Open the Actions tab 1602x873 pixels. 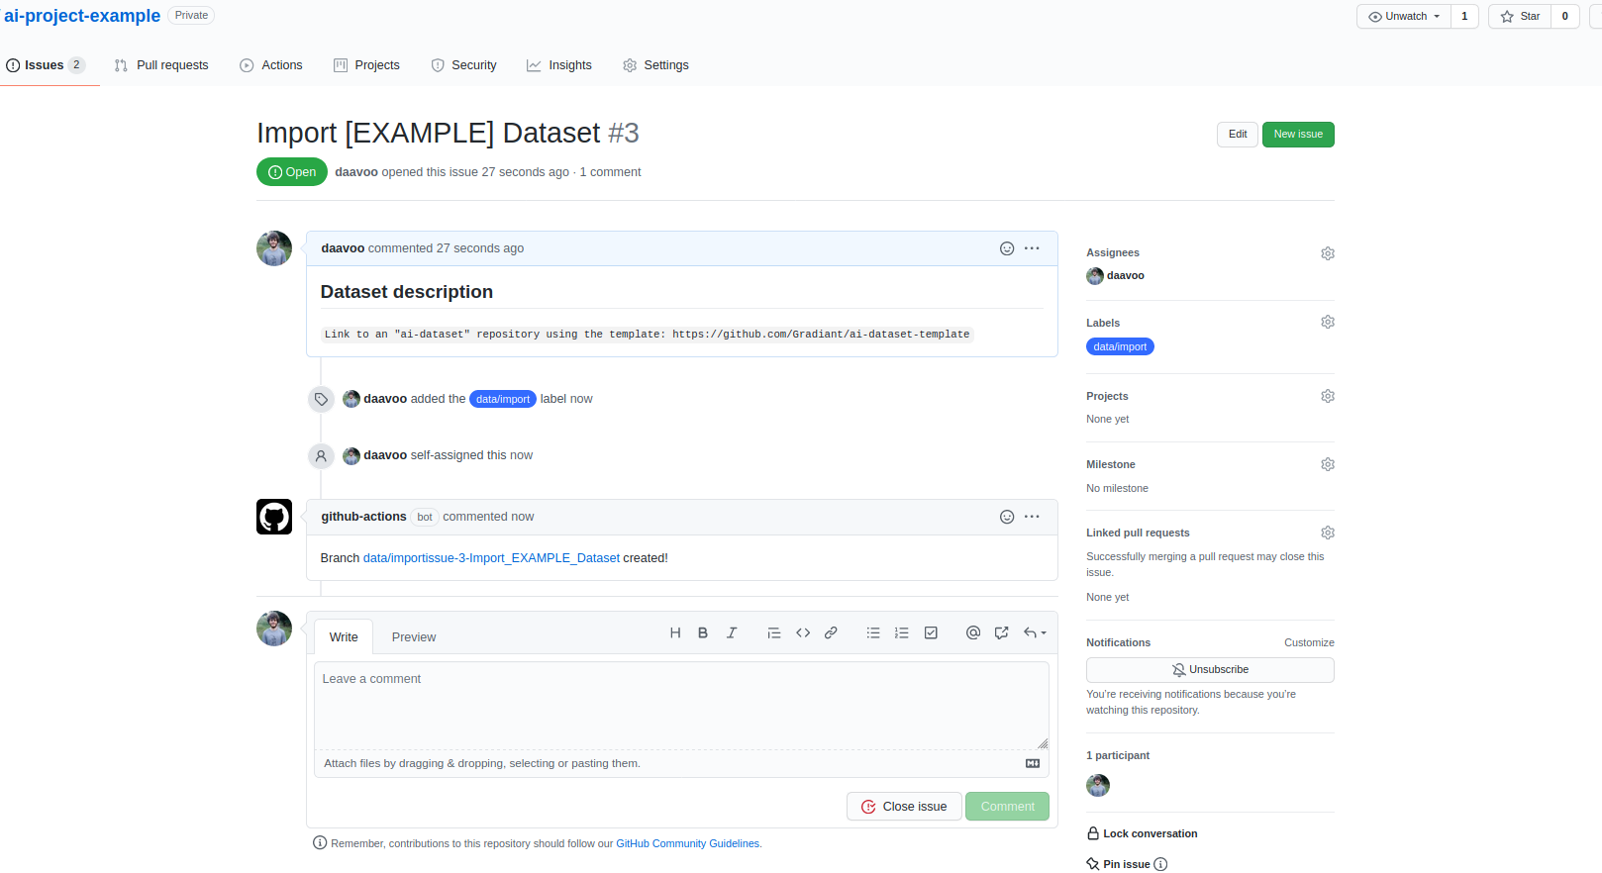click(271, 65)
